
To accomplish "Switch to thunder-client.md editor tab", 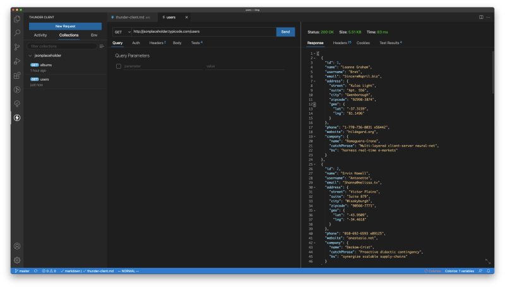I will tap(133, 18).
